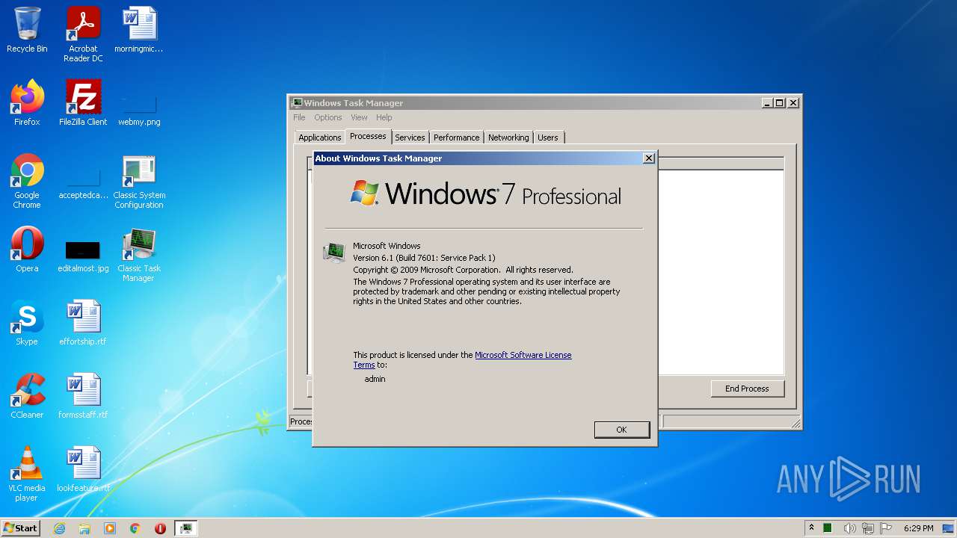Open the network tray icon
Screen dimensions: 957x538
pos(868,528)
